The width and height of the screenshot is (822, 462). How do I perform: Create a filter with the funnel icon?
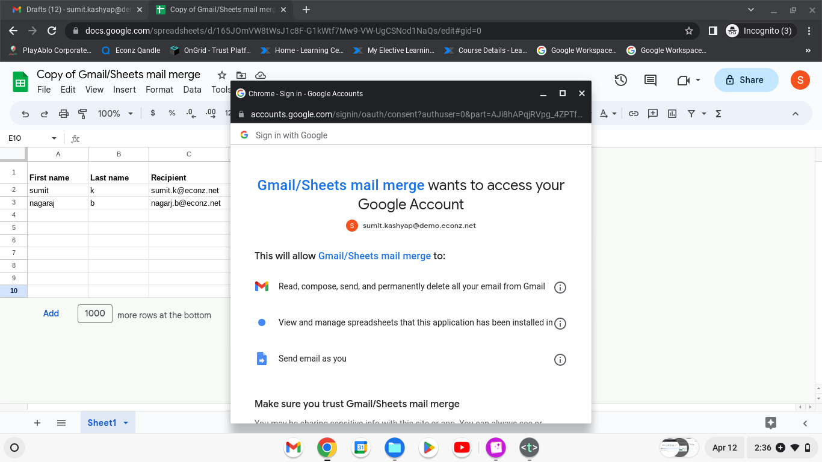pos(691,114)
